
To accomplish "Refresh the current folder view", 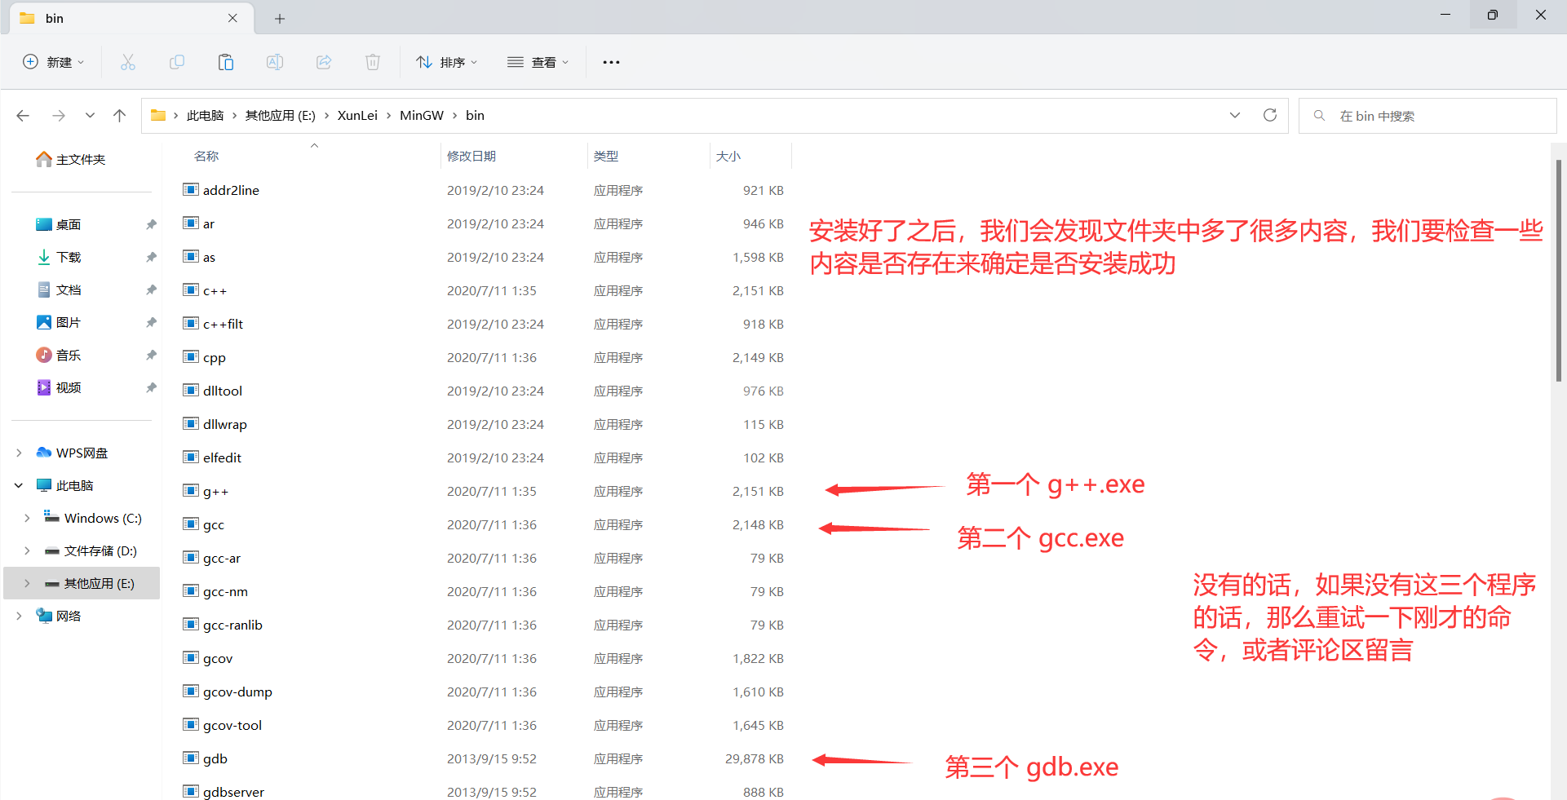I will point(1270,115).
